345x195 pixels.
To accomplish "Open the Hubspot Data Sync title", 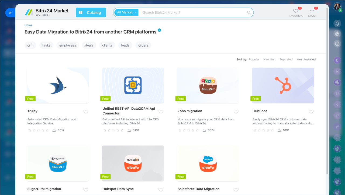I will 118,189.
